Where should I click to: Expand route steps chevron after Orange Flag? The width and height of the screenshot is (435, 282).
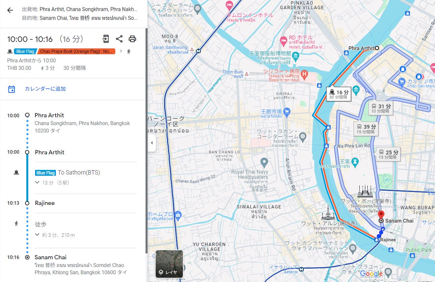pos(121,51)
